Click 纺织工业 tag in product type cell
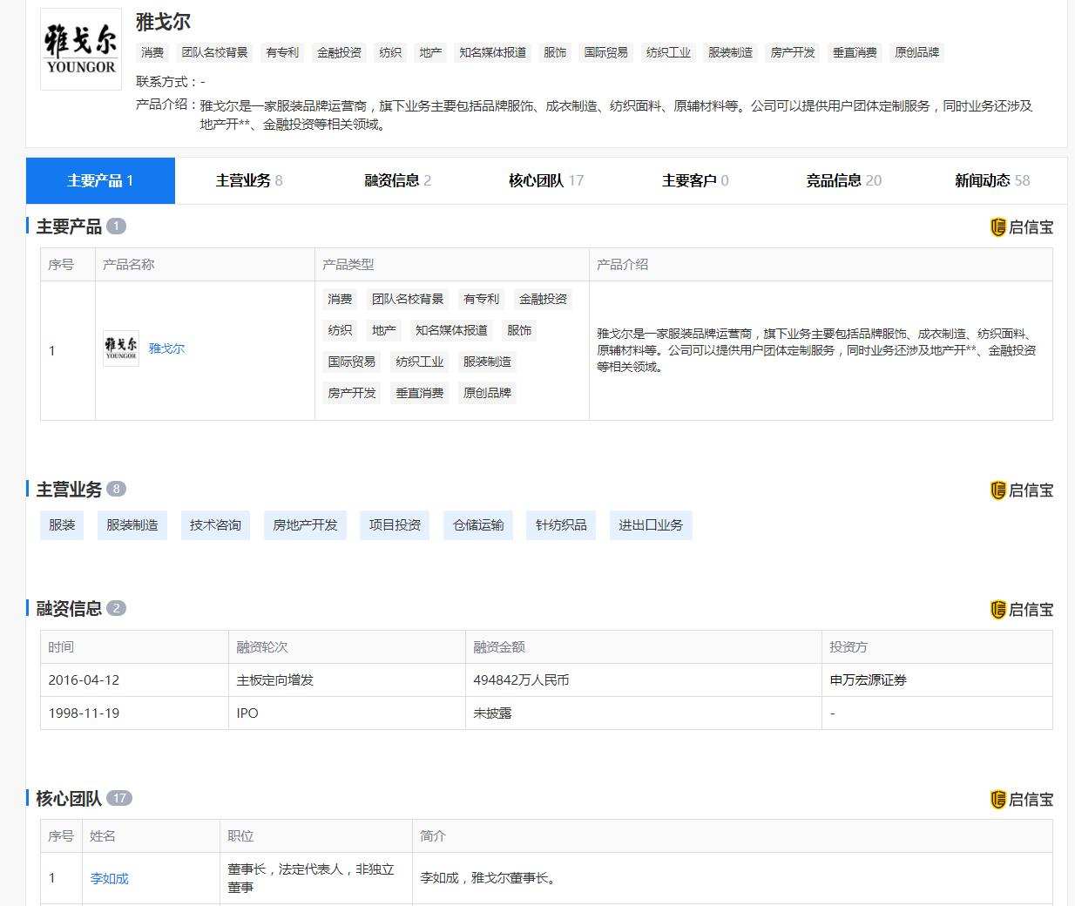This screenshot has width=1075, height=906. click(x=419, y=362)
